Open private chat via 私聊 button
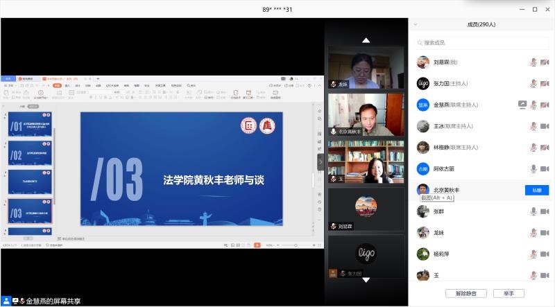Screen dimensions: 555x307 pyautogui.click(x=536, y=190)
